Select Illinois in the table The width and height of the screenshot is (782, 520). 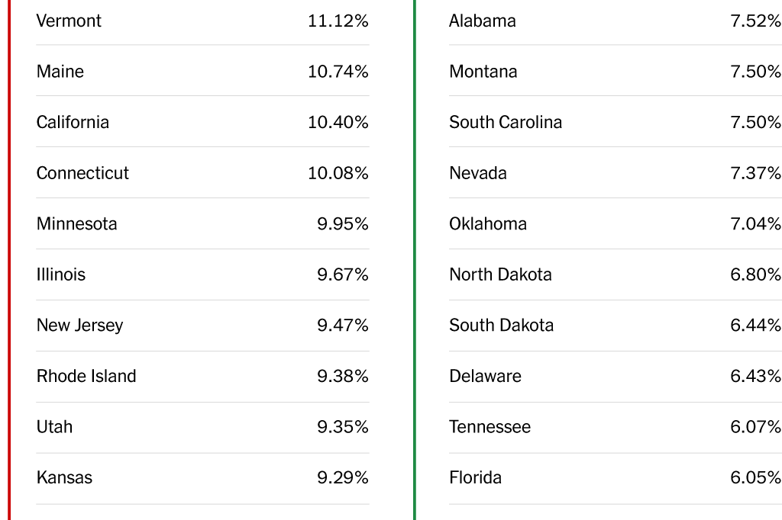61,274
